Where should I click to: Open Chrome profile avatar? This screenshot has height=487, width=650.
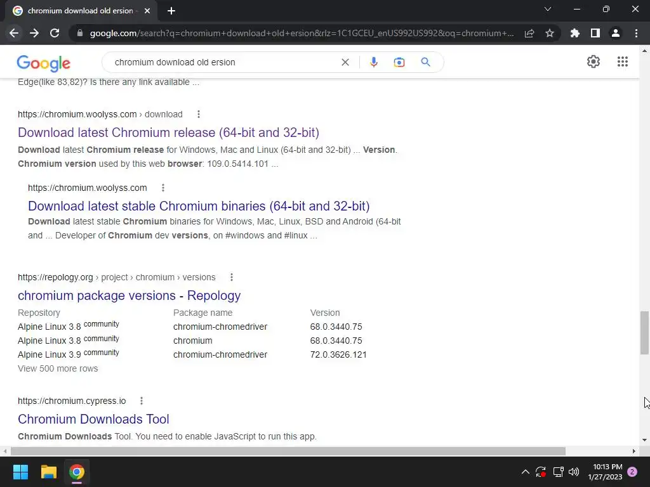[x=616, y=33]
